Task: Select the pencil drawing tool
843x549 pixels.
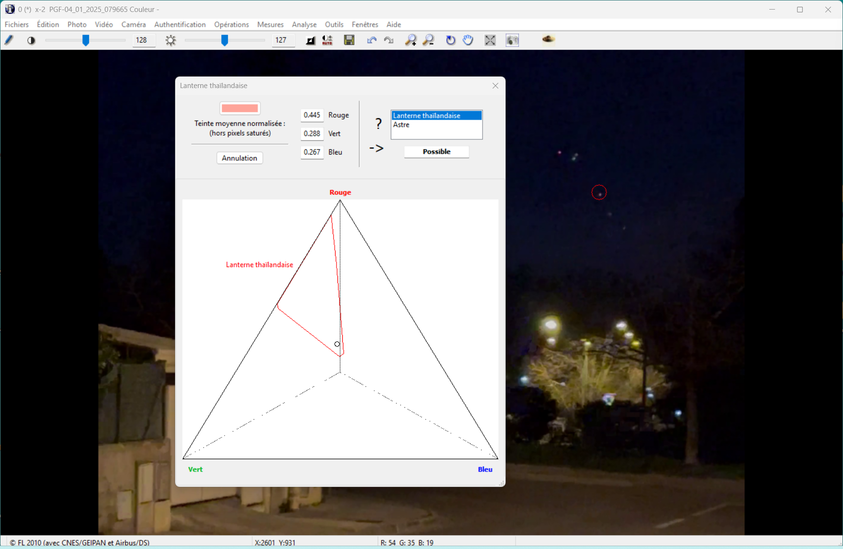Action: click(x=9, y=40)
